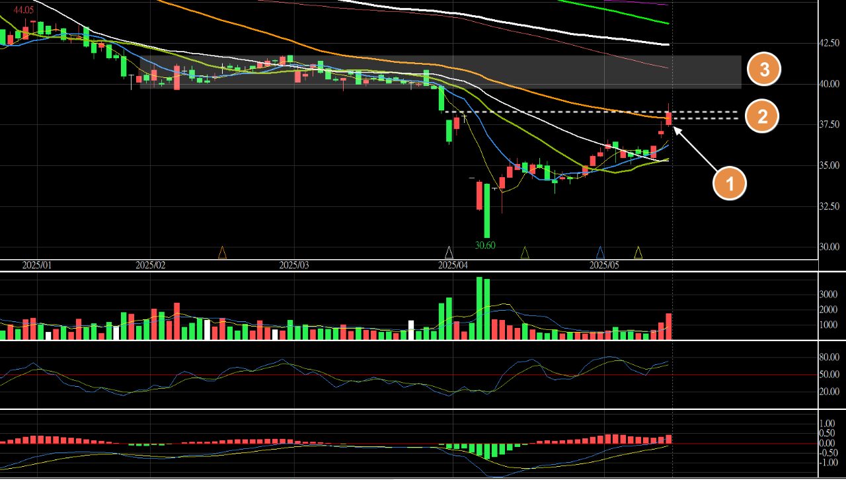
Task: Click the tallest green volume bar
Action: 480,308
